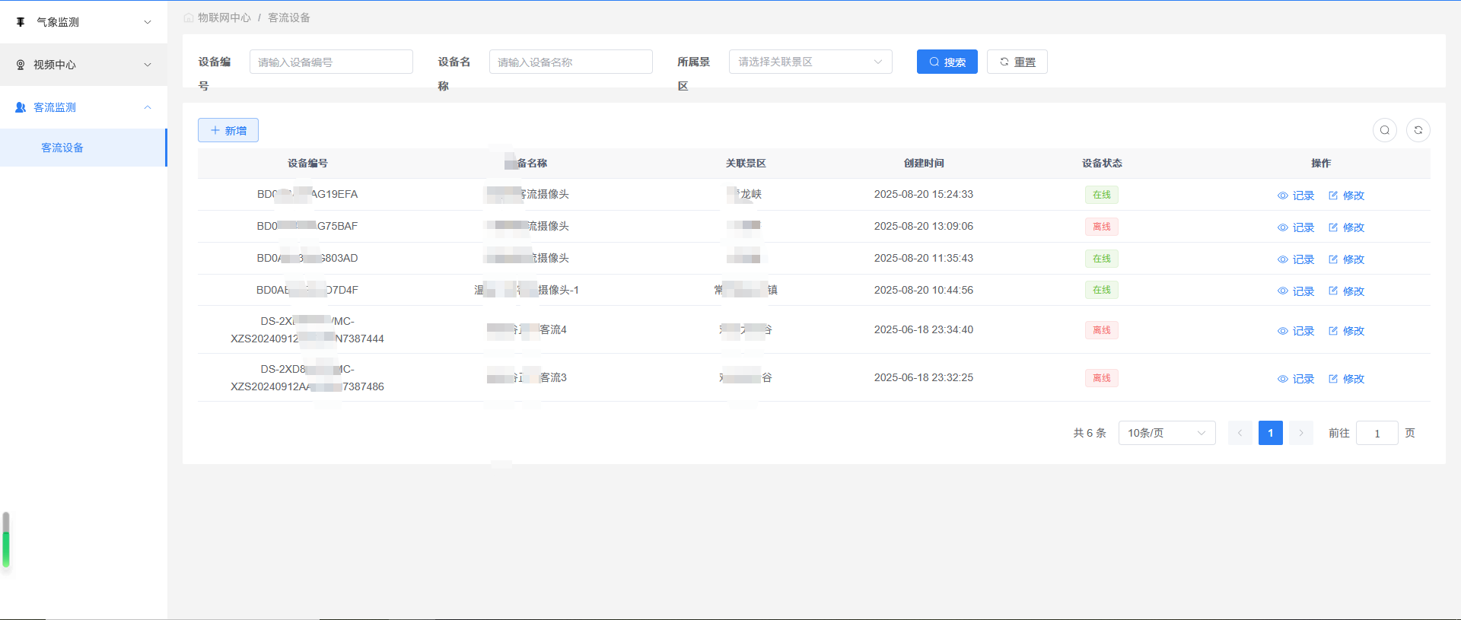This screenshot has width=1461, height=620.
Task: Click the people icon beside 客流监测
Action: (x=21, y=107)
